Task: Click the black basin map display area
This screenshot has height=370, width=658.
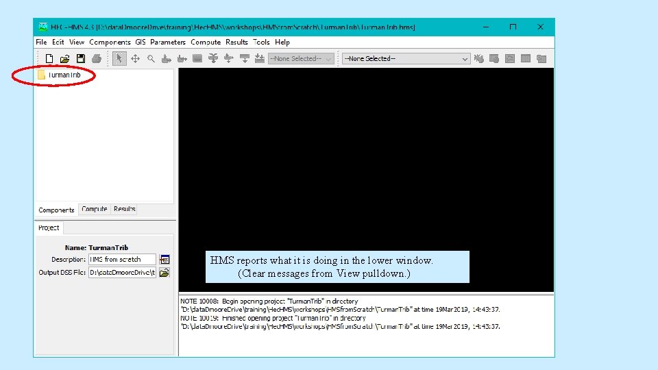Action: (x=366, y=180)
